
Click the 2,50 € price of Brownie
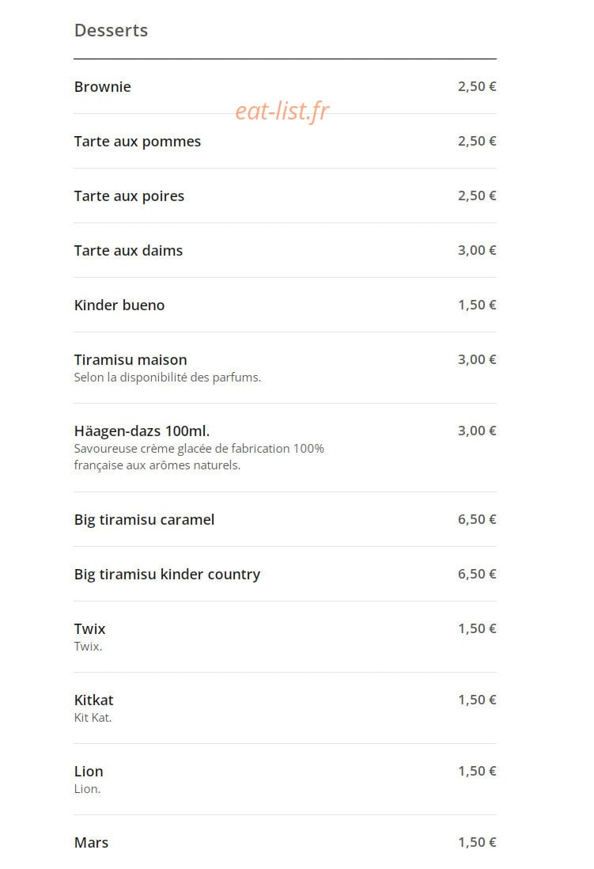click(x=477, y=86)
